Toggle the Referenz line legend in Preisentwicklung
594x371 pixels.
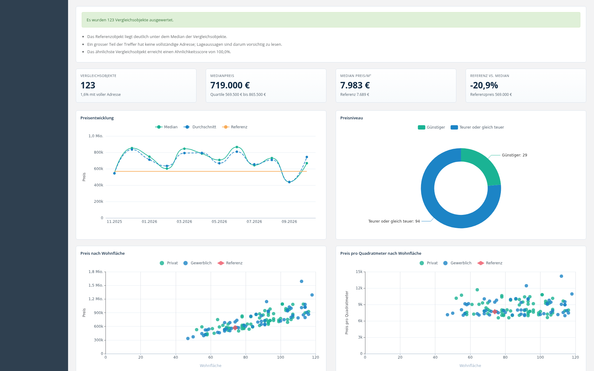tap(235, 127)
